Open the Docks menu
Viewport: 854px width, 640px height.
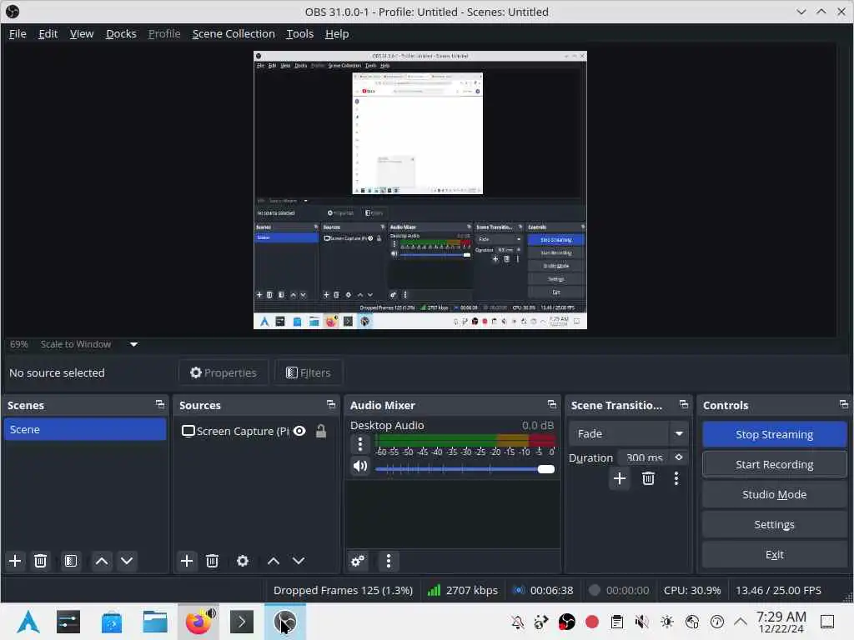[121, 33]
